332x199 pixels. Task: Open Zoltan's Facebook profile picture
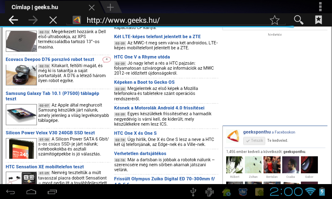[253, 165]
